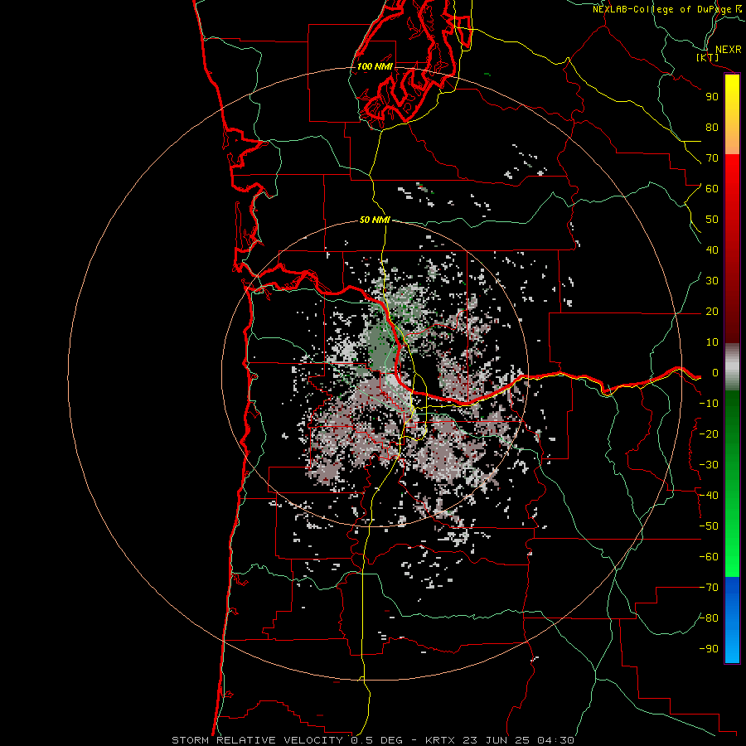Click the -40 velocity scale label
Viewport: 746px width, 746px height.
pyautogui.click(x=709, y=496)
